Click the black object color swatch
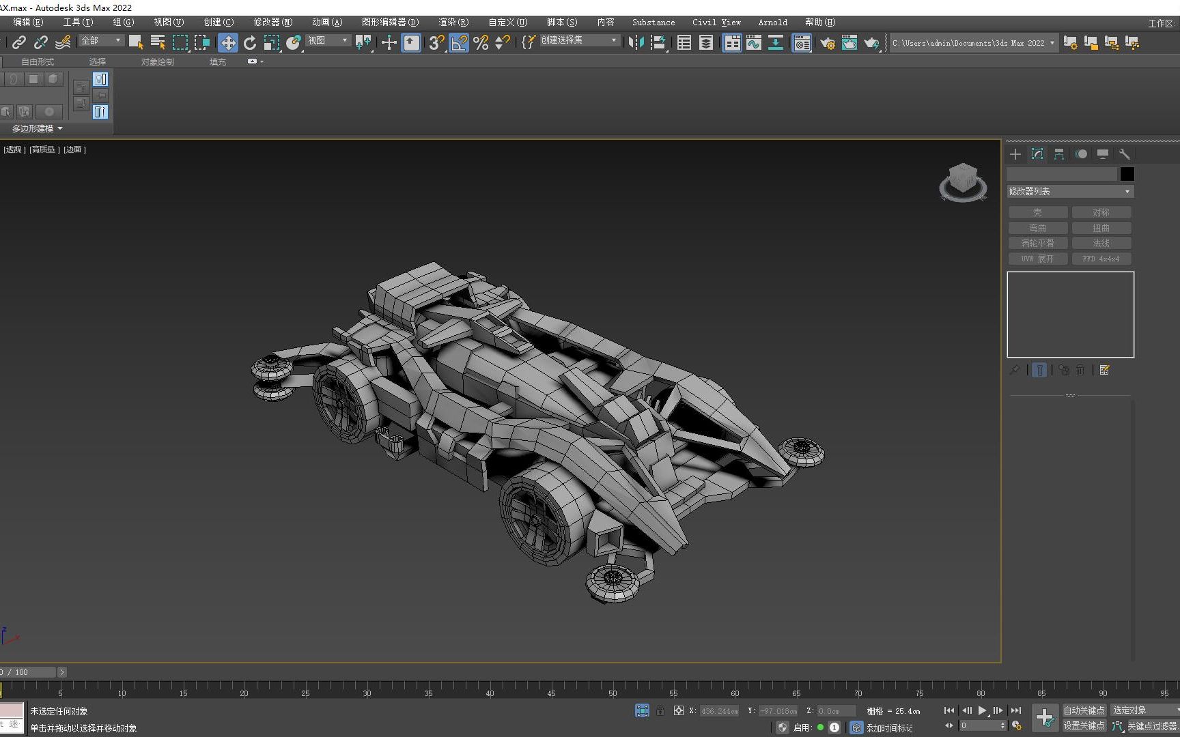This screenshot has height=737, width=1180. 1127,174
